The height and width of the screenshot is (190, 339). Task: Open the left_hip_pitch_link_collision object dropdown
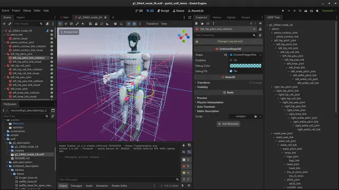pyautogui.click(x=225, y=29)
